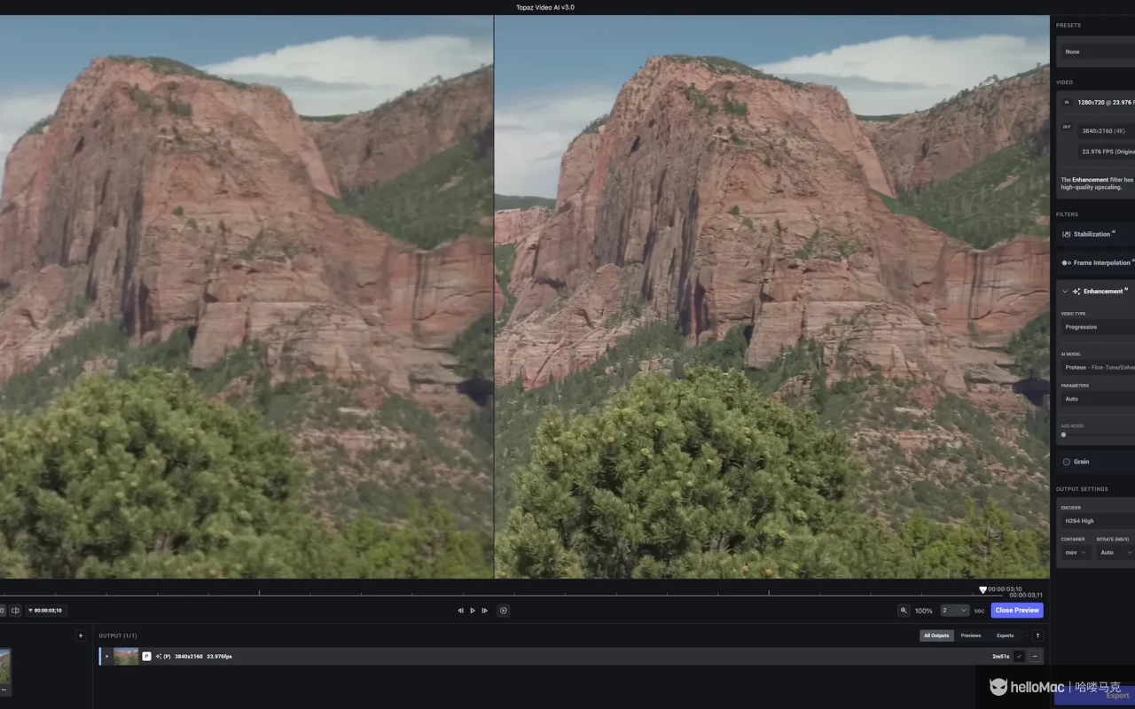Step forward one frame
Screen dimensions: 1135x709
484,611
